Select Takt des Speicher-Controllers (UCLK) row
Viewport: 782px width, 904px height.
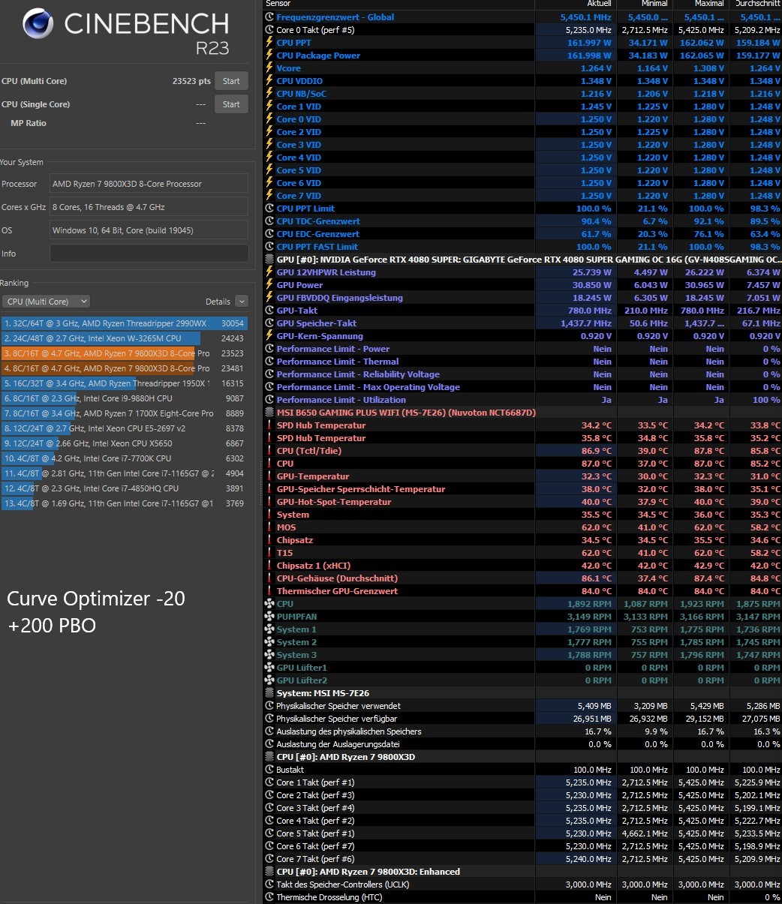pyautogui.click(x=523, y=884)
